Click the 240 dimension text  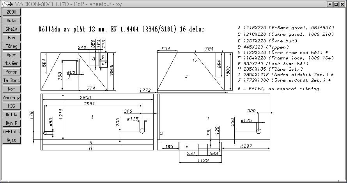(82, 47)
